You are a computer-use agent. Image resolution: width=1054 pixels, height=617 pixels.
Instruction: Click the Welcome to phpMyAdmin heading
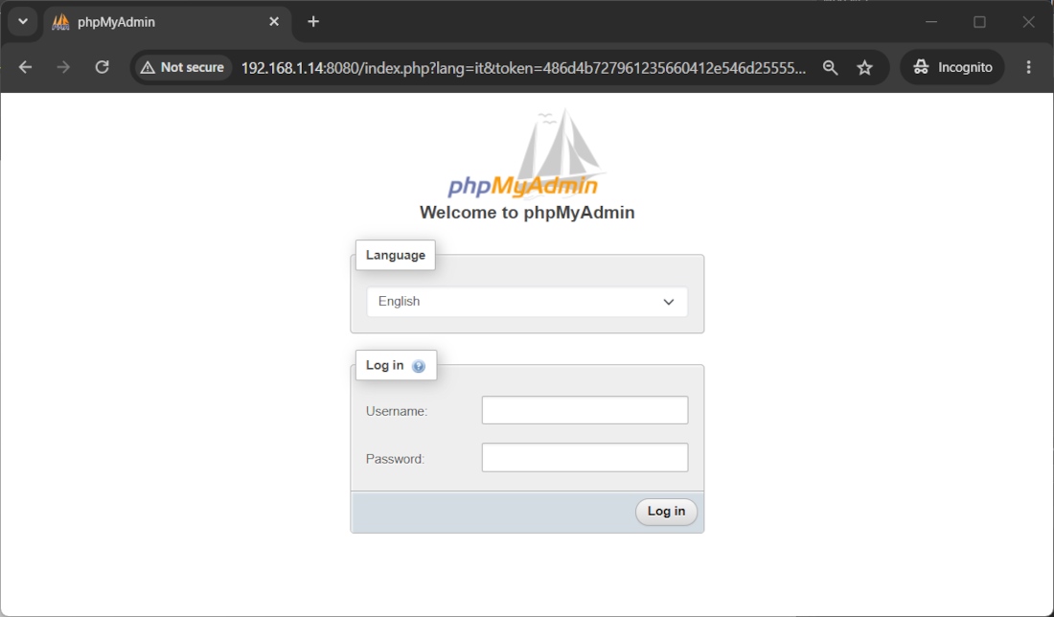click(x=527, y=213)
